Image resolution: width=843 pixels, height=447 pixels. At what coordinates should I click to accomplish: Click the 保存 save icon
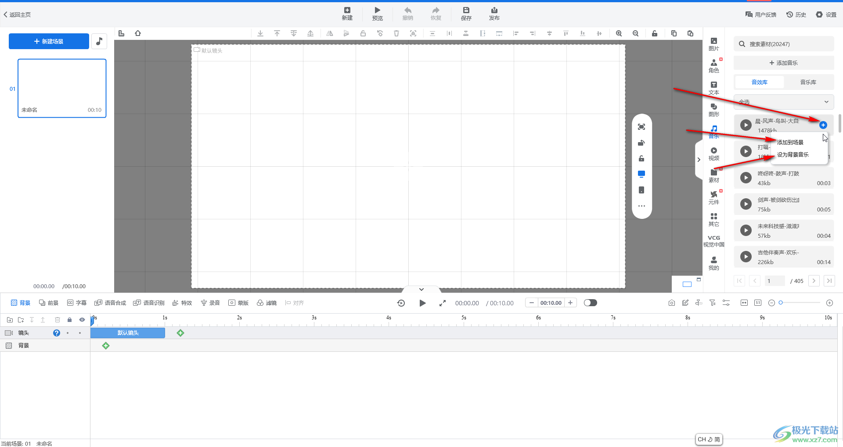coord(466,14)
